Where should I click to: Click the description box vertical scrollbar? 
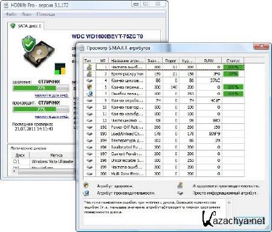click(229, 211)
